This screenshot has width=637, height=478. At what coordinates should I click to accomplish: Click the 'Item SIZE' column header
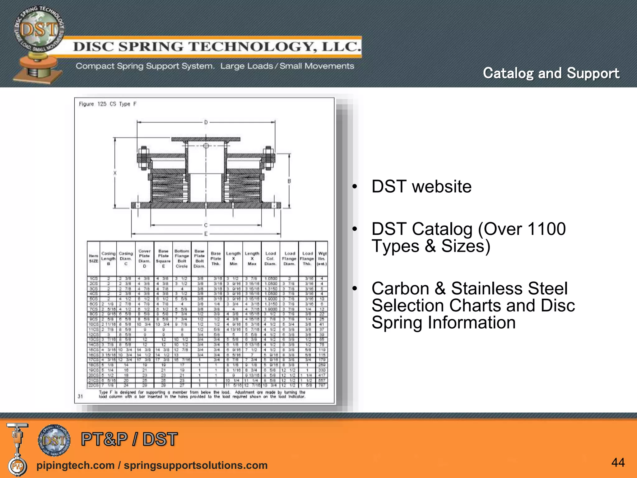click(94, 258)
